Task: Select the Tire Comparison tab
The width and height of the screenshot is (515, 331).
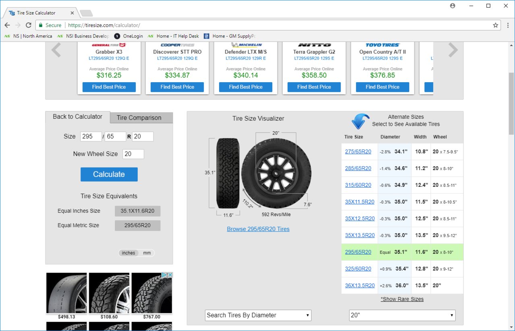Action: point(141,118)
